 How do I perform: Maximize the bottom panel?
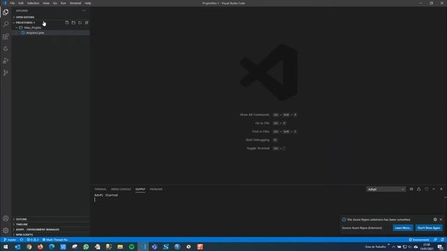pos(434,189)
